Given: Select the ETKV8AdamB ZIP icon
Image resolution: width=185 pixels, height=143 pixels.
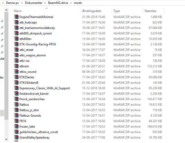Looking at the screenshot, I should 16,82.
